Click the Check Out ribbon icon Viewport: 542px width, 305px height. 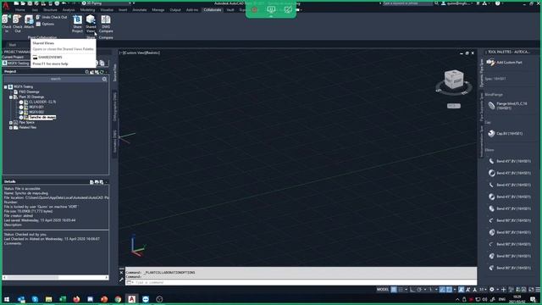click(x=17, y=24)
